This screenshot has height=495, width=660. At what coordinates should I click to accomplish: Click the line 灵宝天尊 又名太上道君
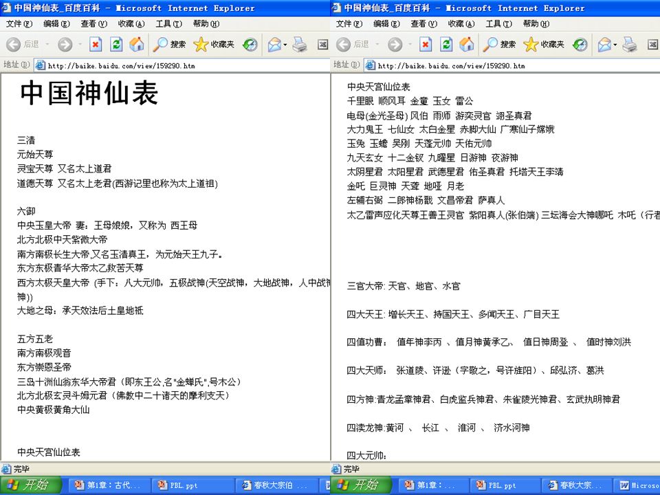coord(64,169)
